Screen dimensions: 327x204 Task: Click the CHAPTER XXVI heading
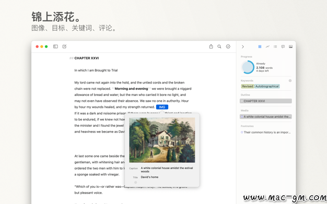tap(87, 58)
